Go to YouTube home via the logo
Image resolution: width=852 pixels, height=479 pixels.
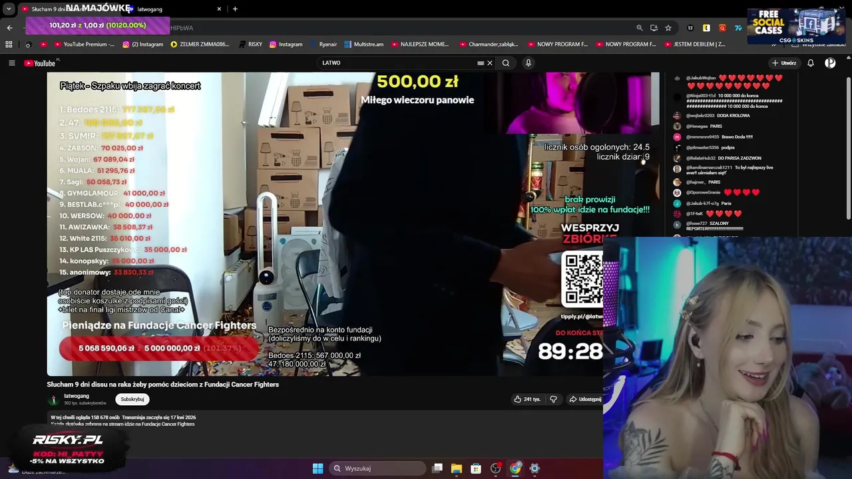coord(40,63)
